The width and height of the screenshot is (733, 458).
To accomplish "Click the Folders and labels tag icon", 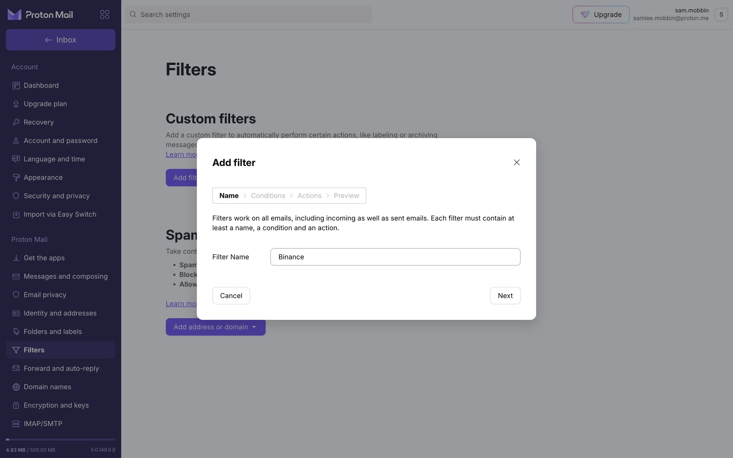I will click(16, 332).
